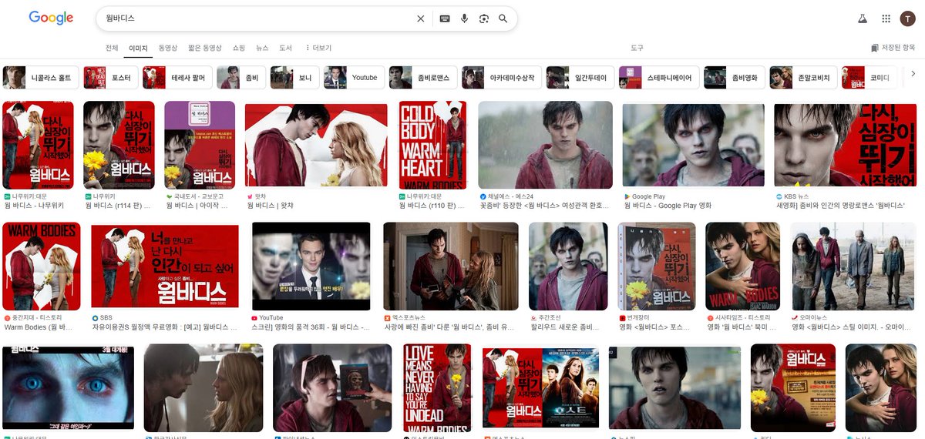This screenshot has height=439, width=925.
Task: Open the on-screen keyboard input tool
Action: click(x=445, y=18)
